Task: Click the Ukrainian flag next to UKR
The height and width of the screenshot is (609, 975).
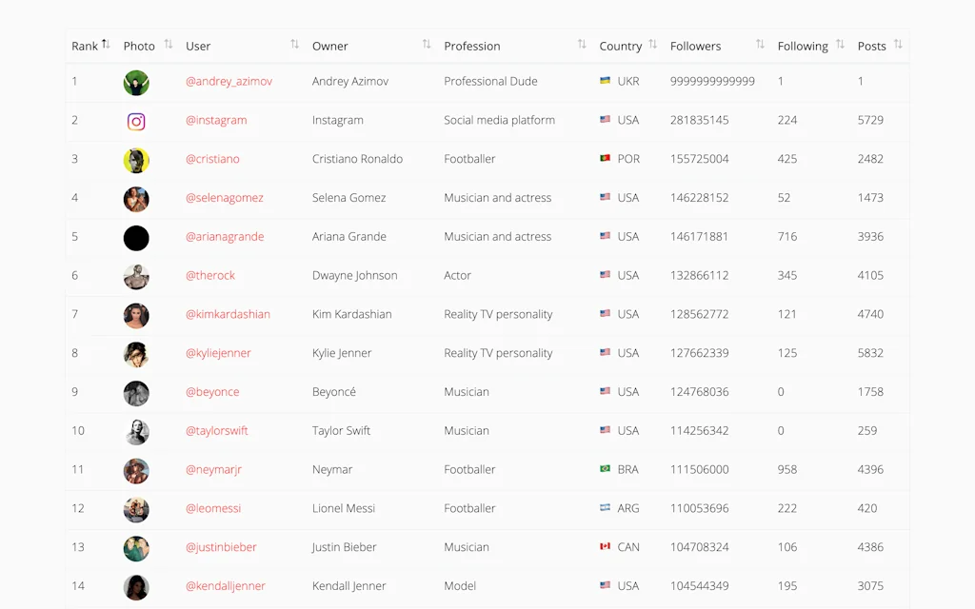Action: click(605, 82)
